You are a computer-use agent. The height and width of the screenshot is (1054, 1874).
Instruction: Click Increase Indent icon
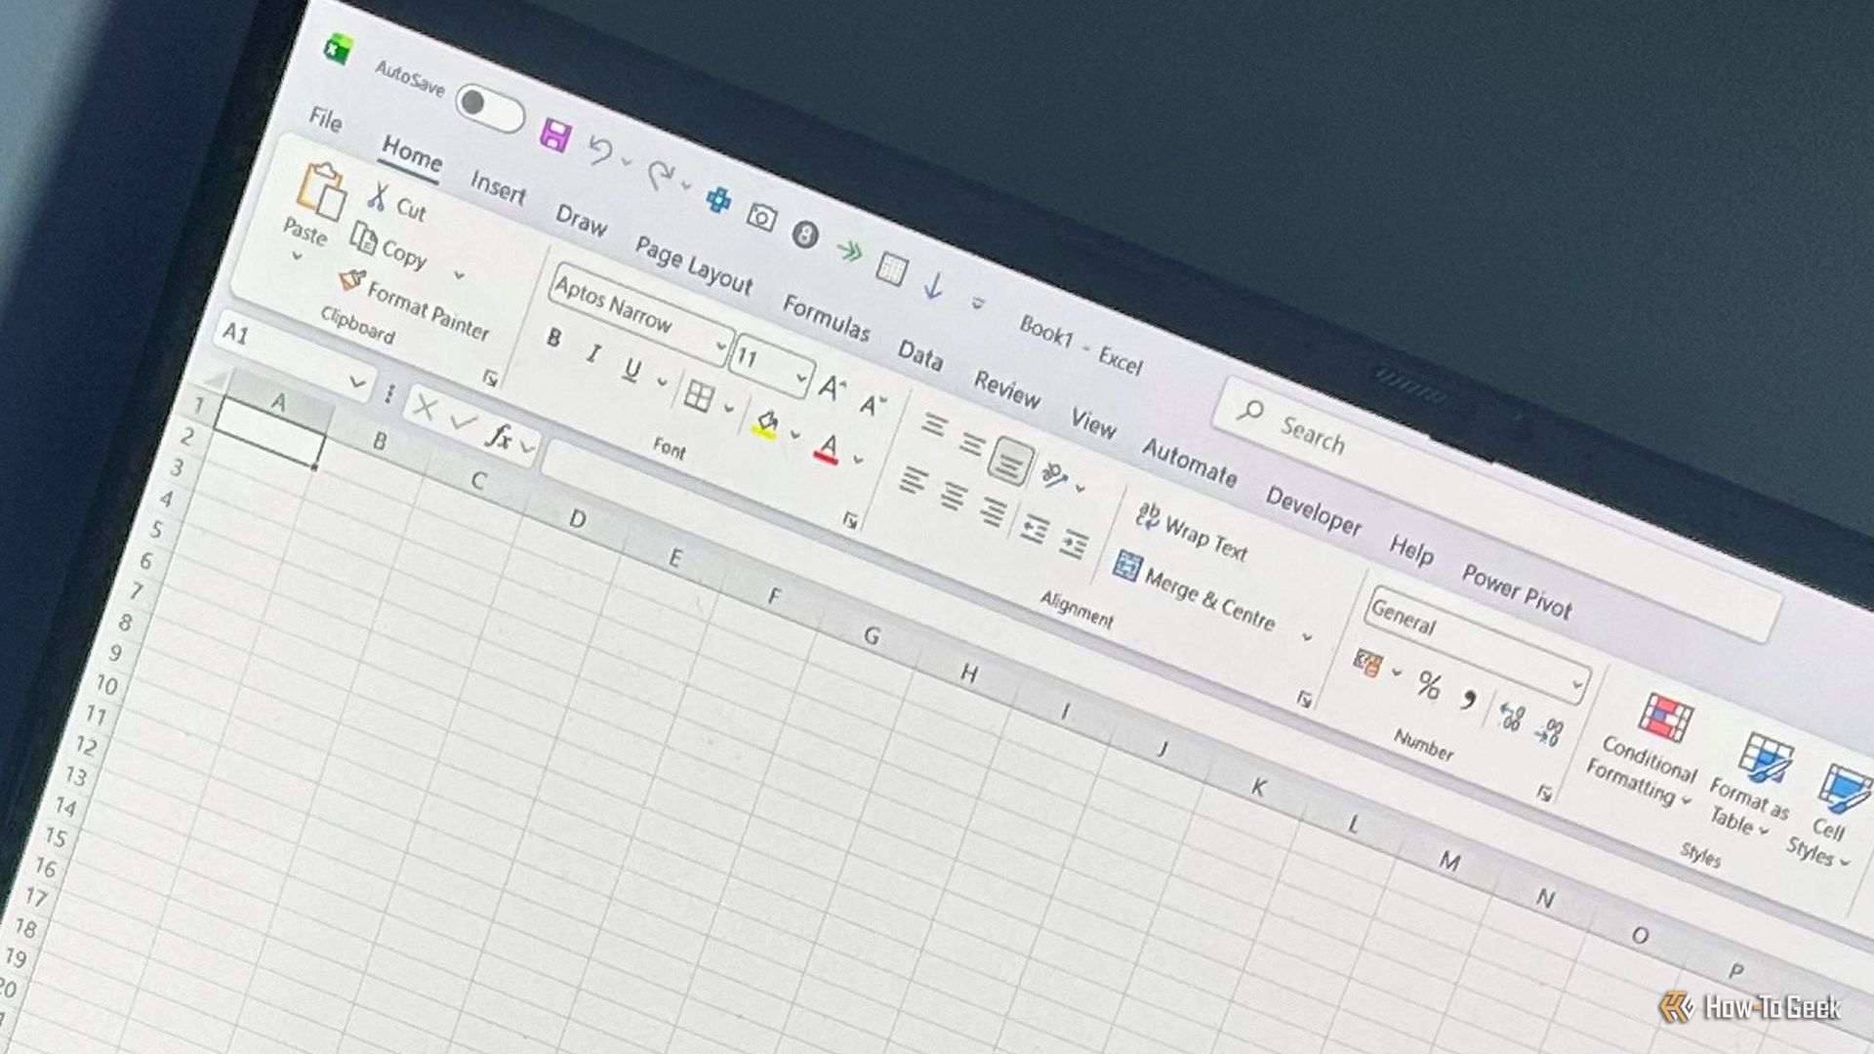pyautogui.click(x=1074, y=545)
